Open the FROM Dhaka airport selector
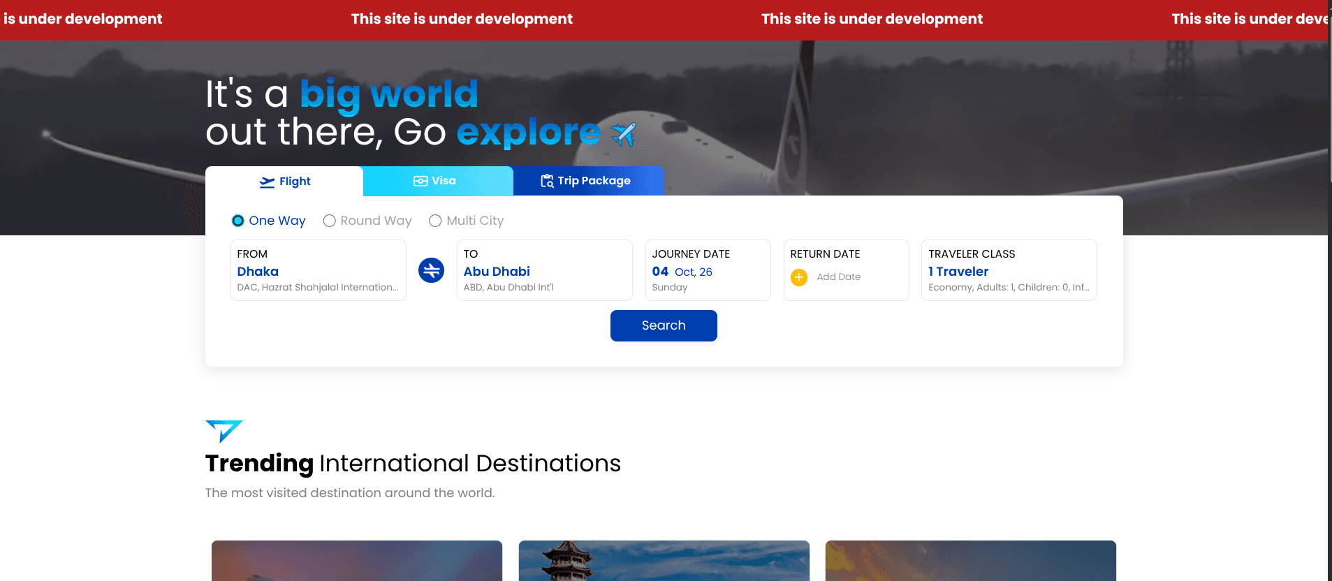Screen dimensions: 1332x581 point(319,270)
